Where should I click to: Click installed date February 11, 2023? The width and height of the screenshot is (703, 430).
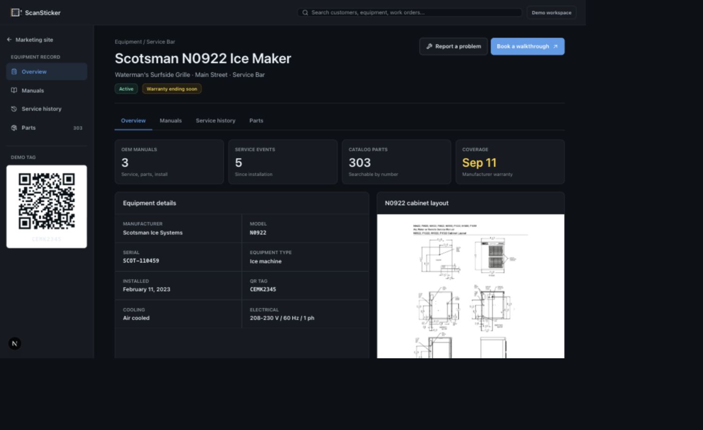tap(147, 289)
